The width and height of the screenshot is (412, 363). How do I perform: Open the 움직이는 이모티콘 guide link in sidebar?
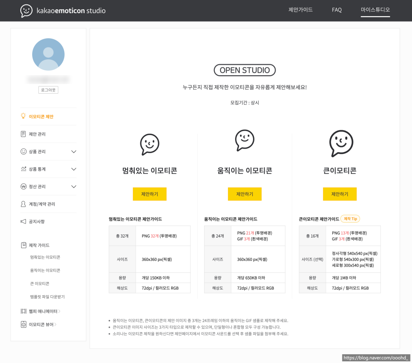45,270
